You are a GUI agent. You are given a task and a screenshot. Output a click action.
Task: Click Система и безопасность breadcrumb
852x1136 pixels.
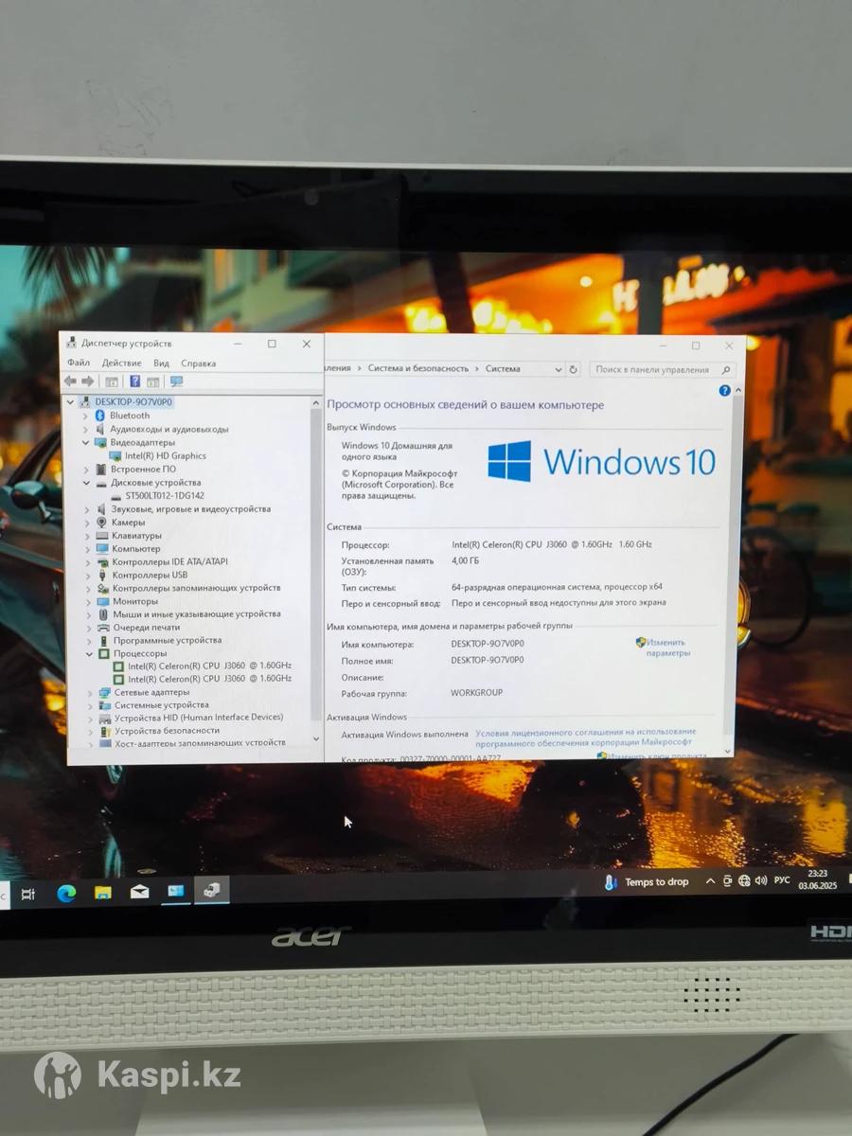418,368
